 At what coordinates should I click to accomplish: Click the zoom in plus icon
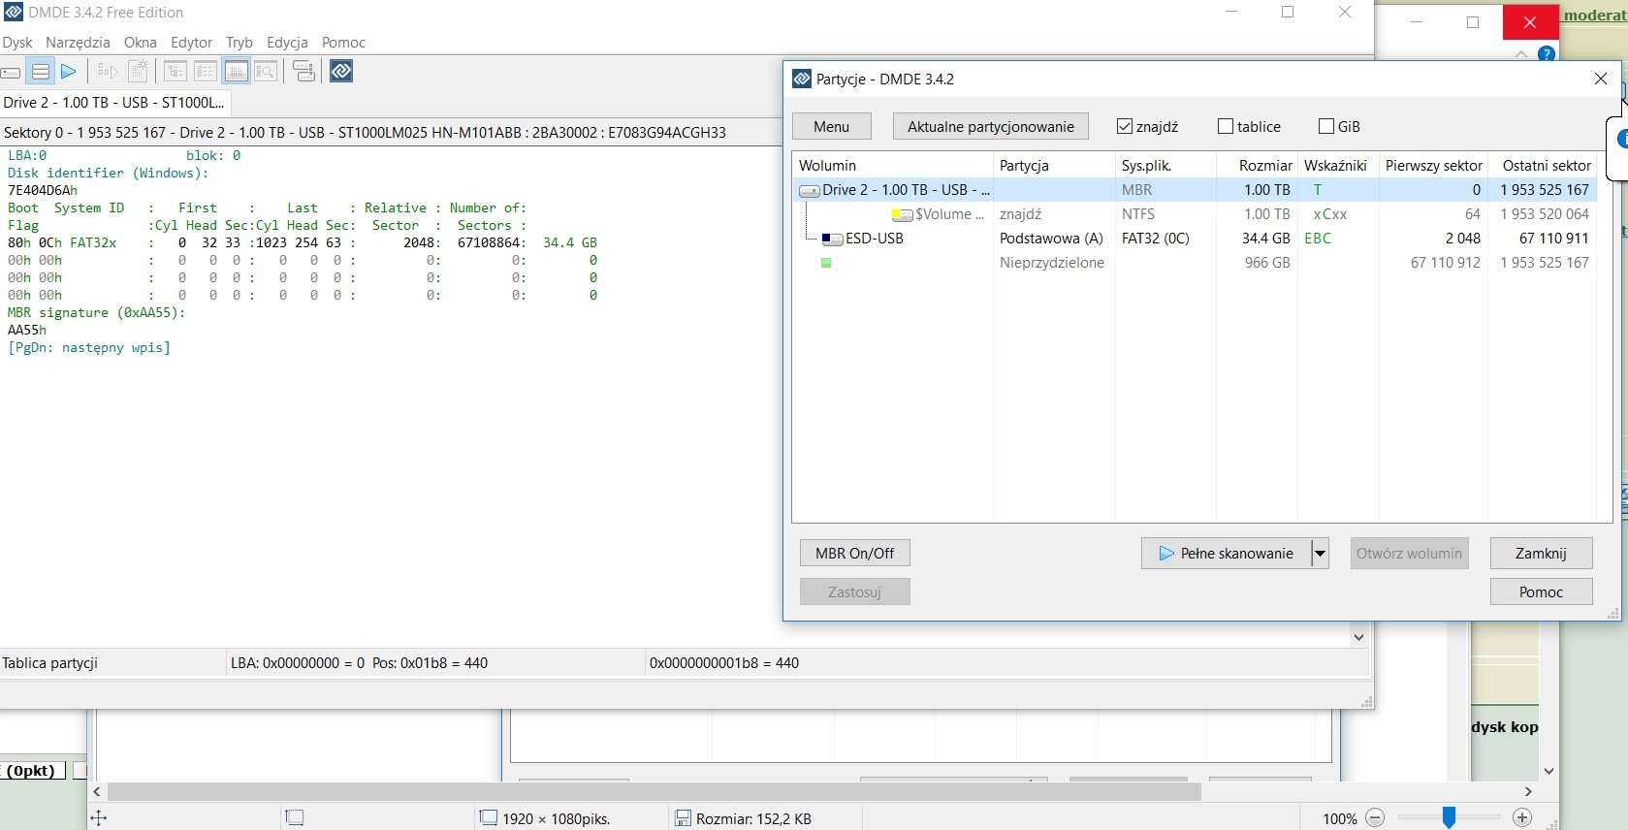(x=1522, y=818)
